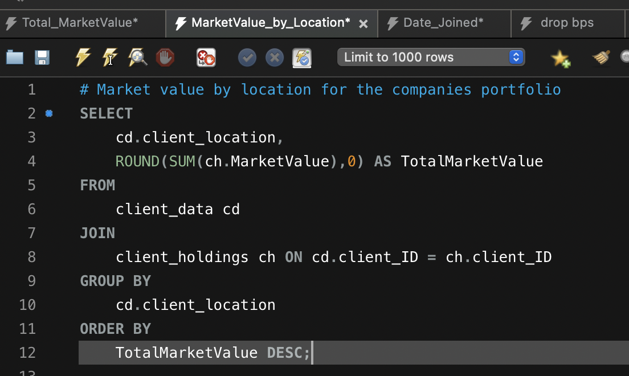Click the JOIN keyword on line 7
The image size is (629, 376).
pyautogui.click(x=97, y=233)
